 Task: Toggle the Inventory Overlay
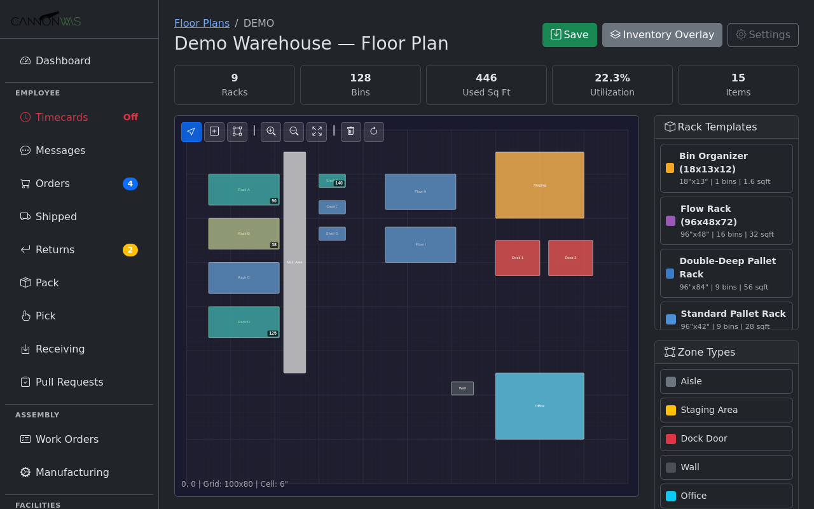click(x=662, y=35)
